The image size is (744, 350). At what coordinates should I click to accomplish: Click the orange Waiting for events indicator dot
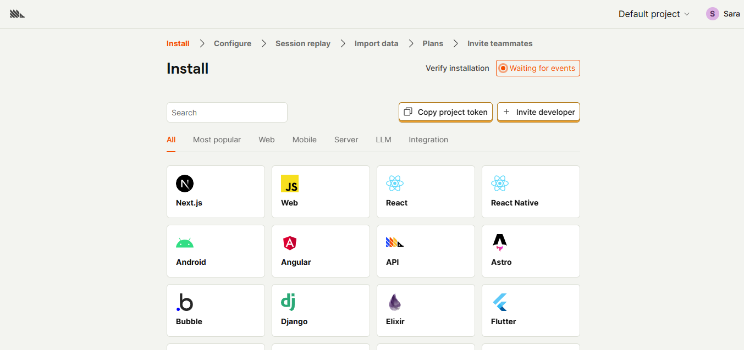pos(503,68)
